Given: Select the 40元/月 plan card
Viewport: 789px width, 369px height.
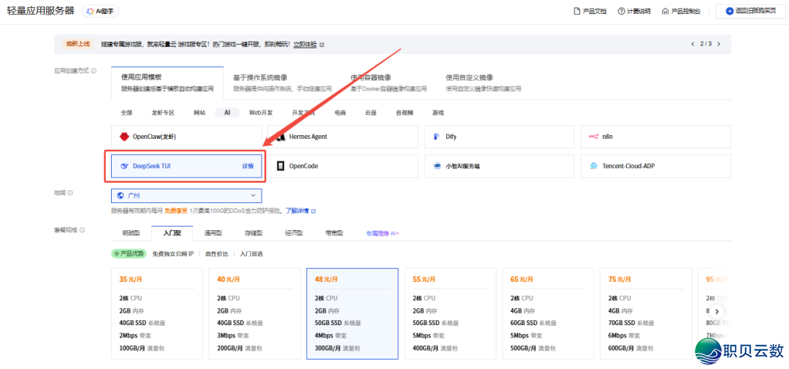Looking at the screenshot, I should tap(254, 313).
